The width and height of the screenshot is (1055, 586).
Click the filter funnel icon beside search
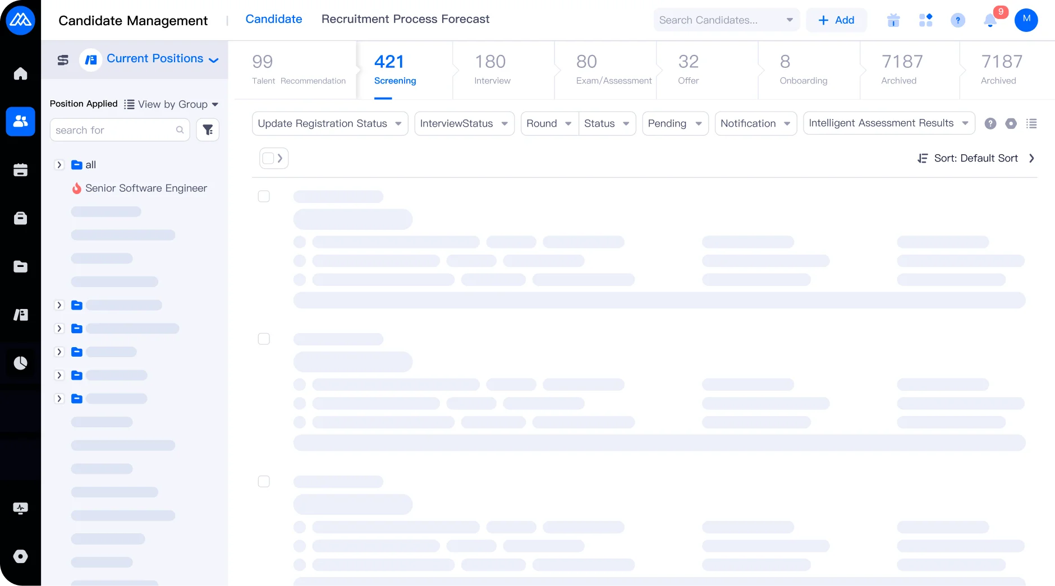[208, 130]
